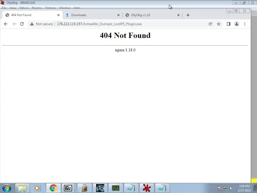
Task: Open the AR application in taskbar
Action: 100,188
